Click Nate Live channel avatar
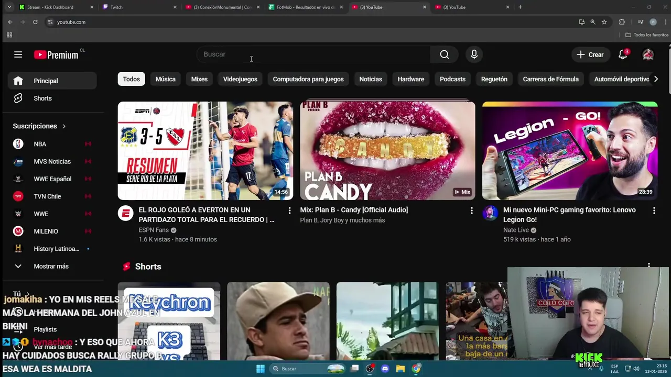This screenshot has height=377, width=671. pyautogui.click(x=490, y=214)
